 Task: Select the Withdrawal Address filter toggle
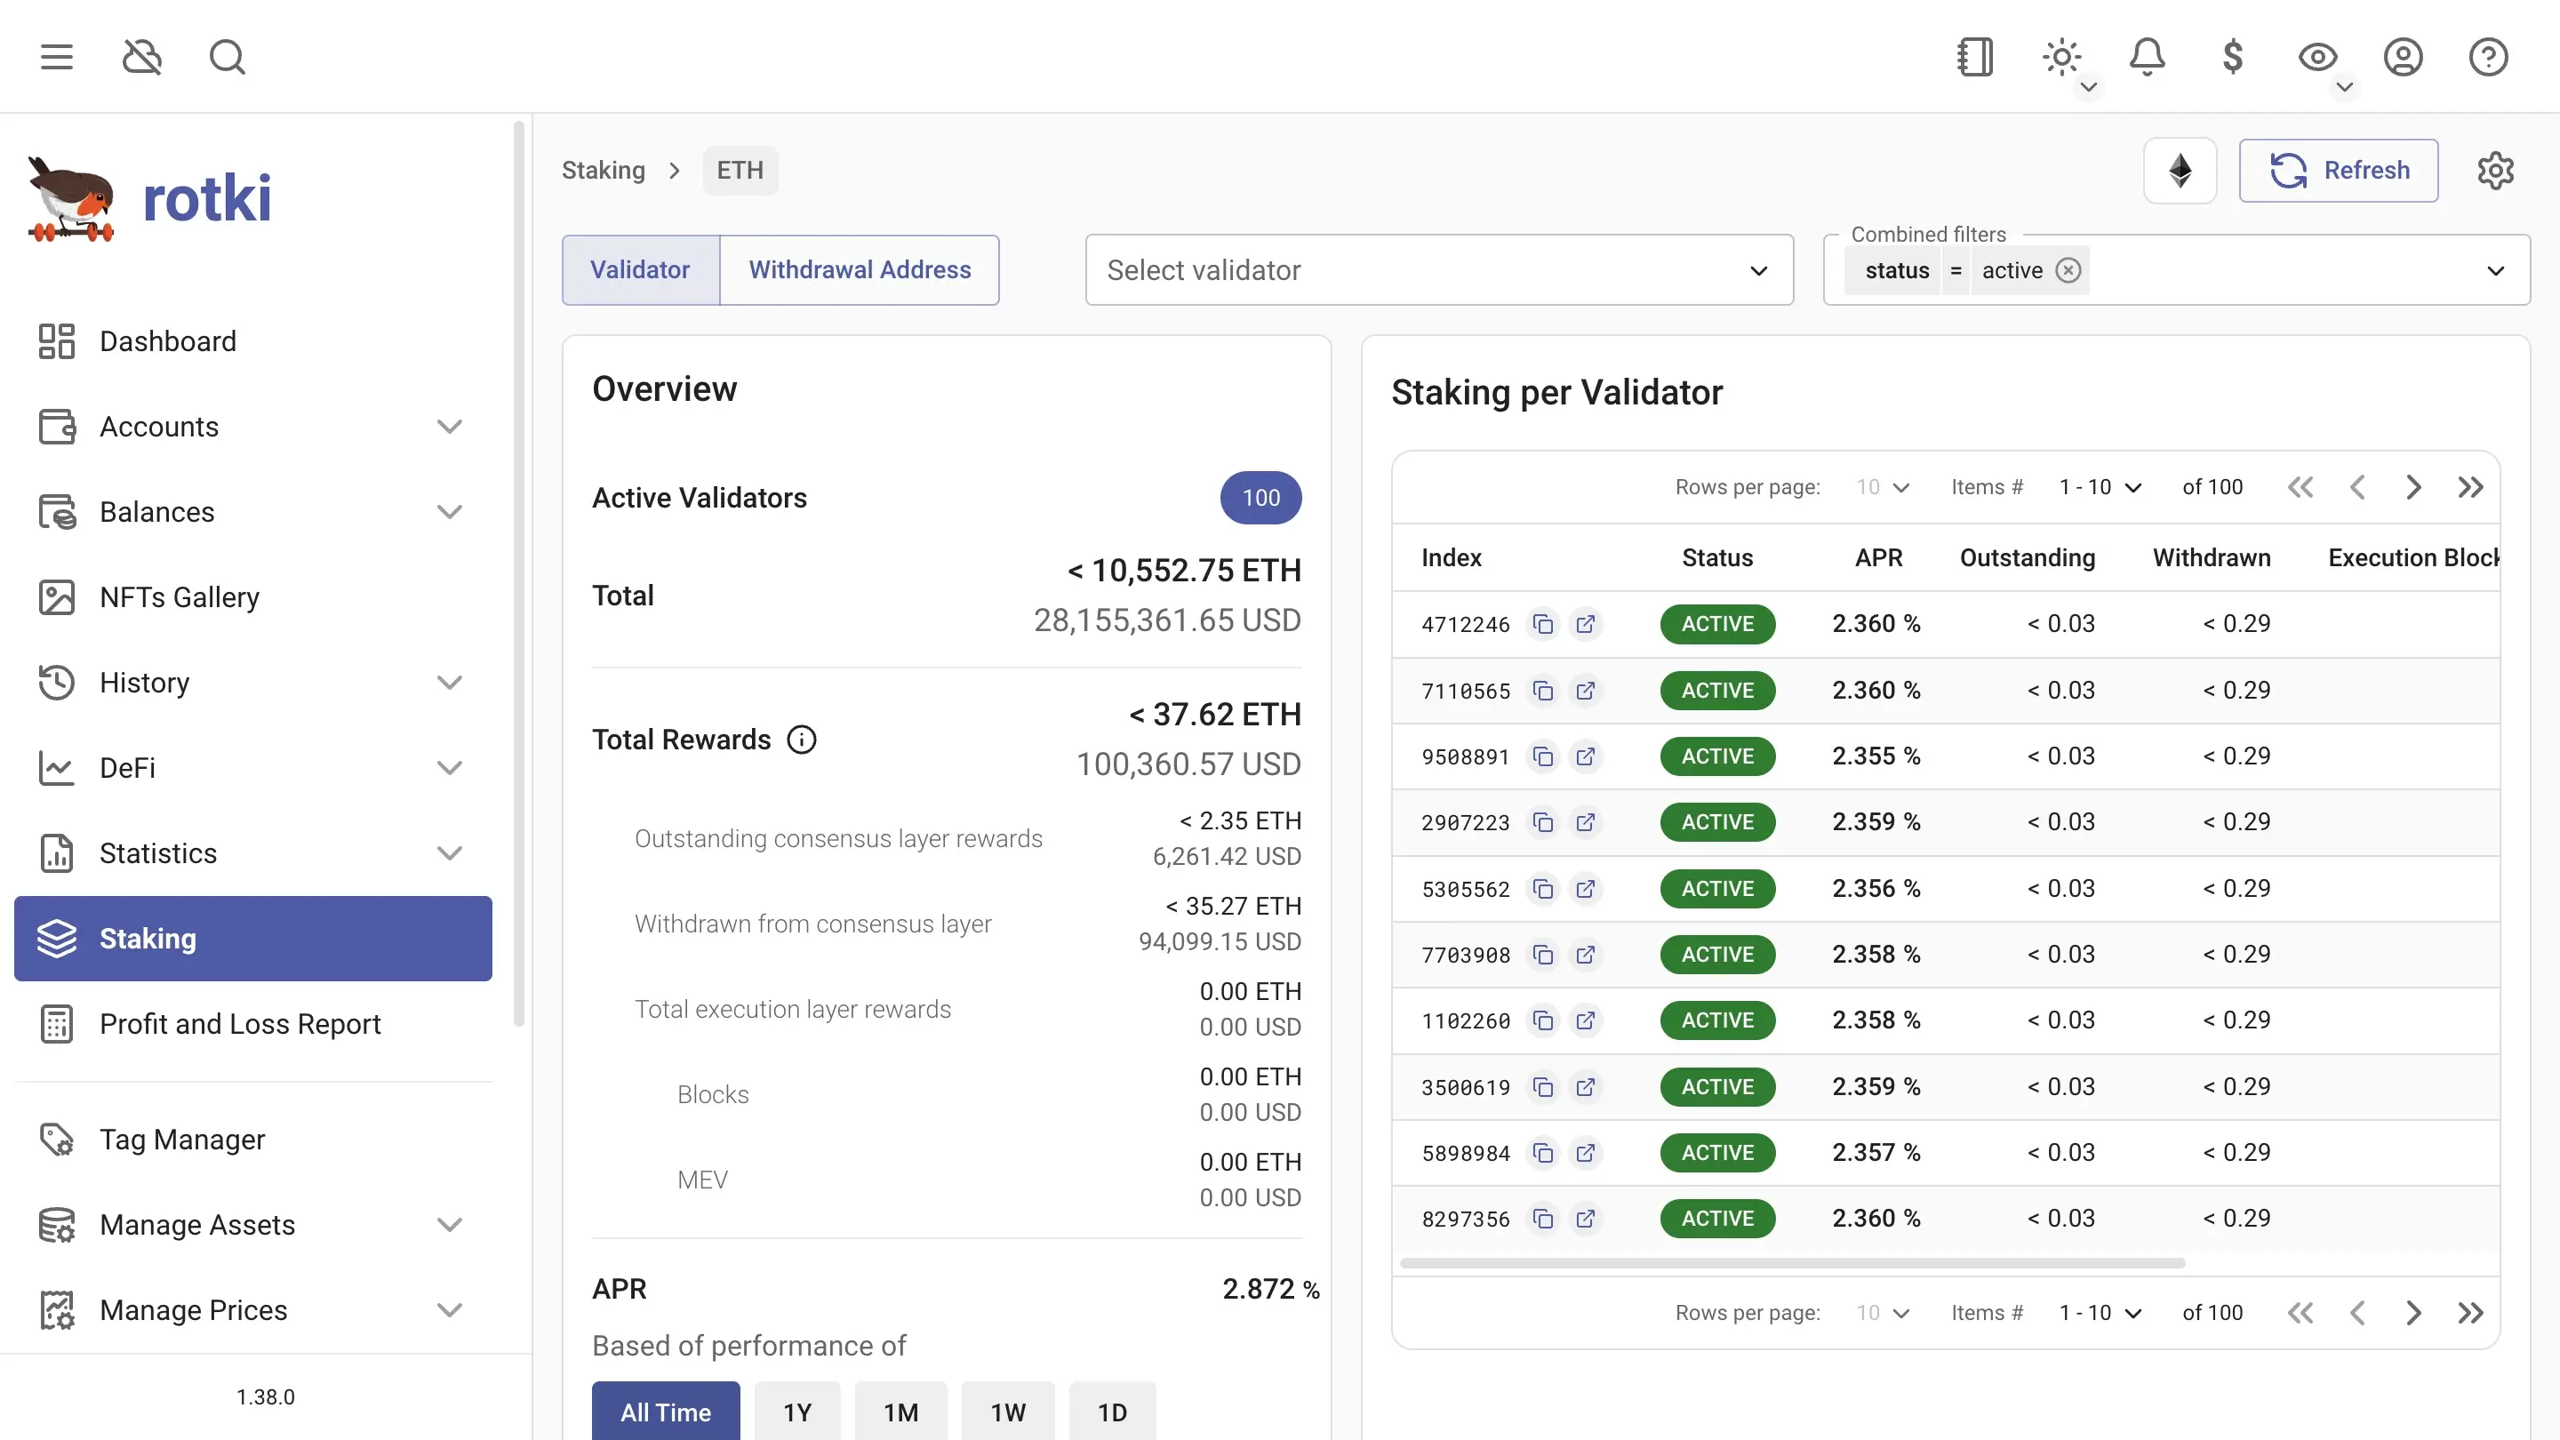click(x=860, y=270)
